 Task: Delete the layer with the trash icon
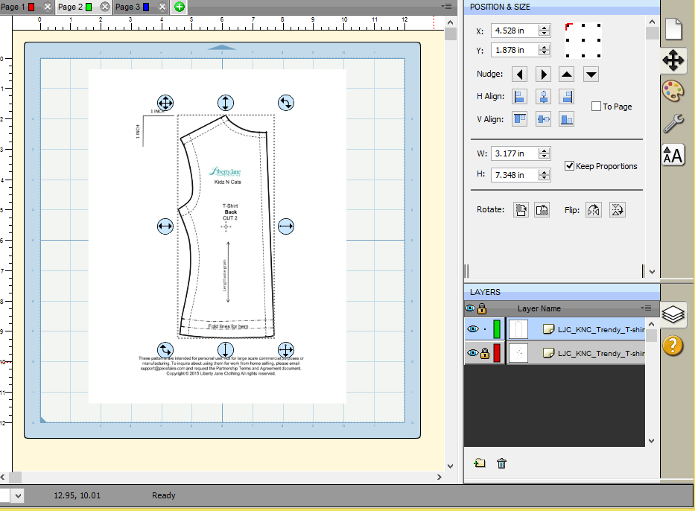pos(502,463)
